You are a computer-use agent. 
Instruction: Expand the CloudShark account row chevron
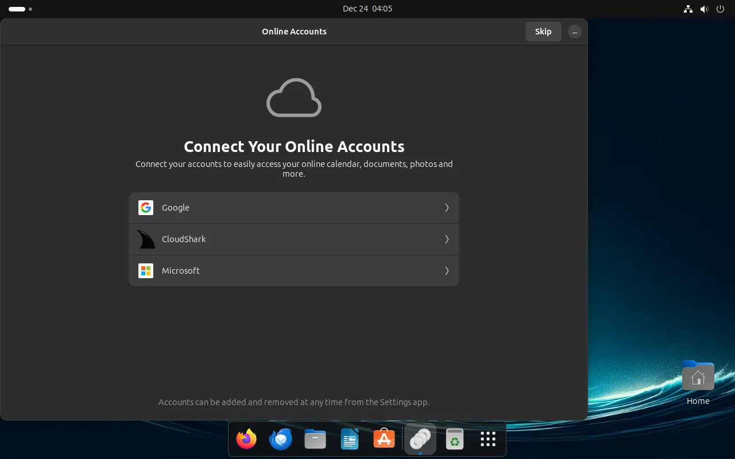tap(447, 239)
